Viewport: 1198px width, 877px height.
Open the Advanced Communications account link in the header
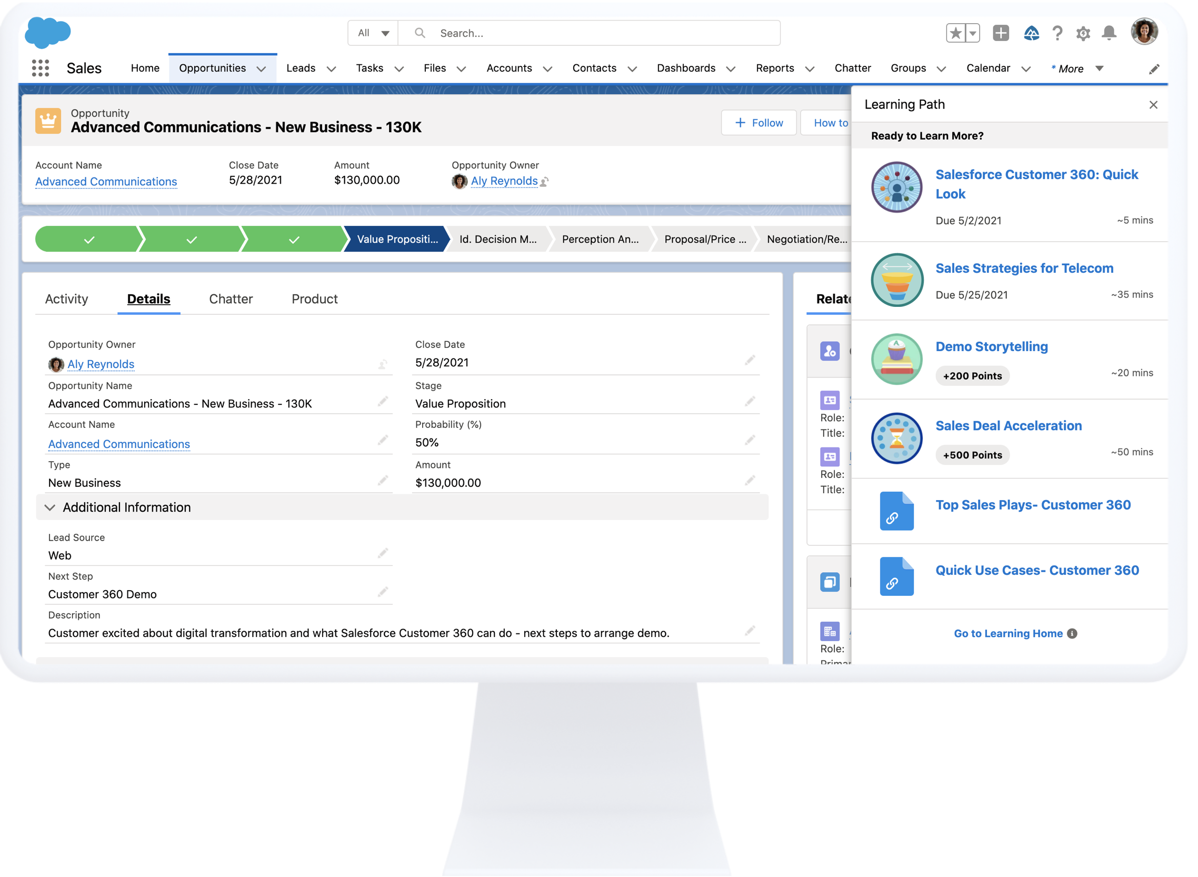tap(106, 182)
